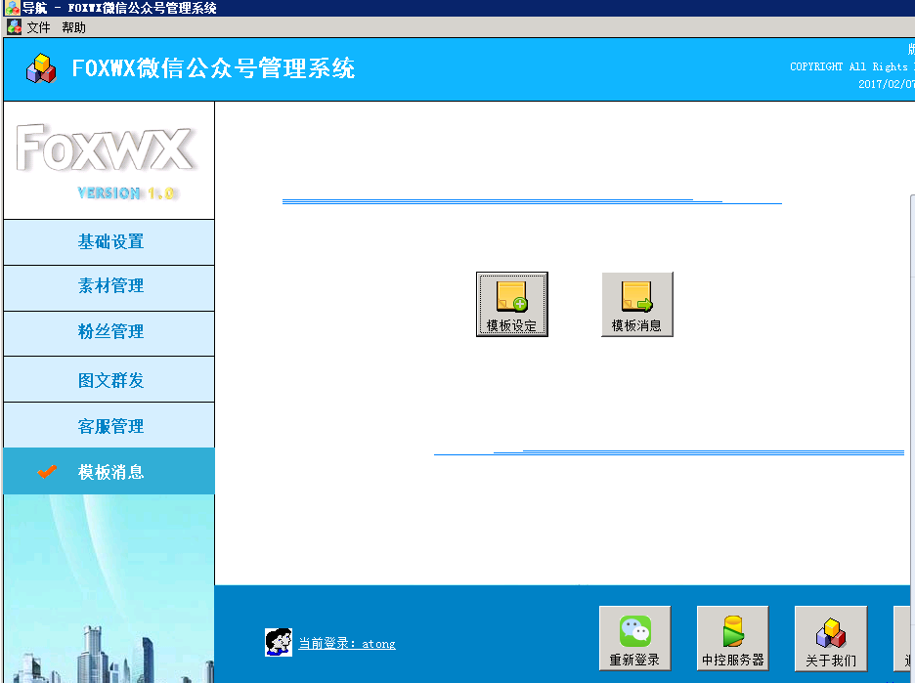Click the small icon left of 文件 menu

14,26
